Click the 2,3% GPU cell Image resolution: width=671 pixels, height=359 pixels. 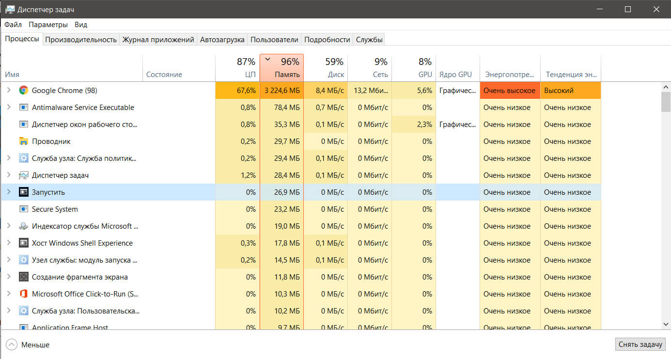[x=414, y=125]
